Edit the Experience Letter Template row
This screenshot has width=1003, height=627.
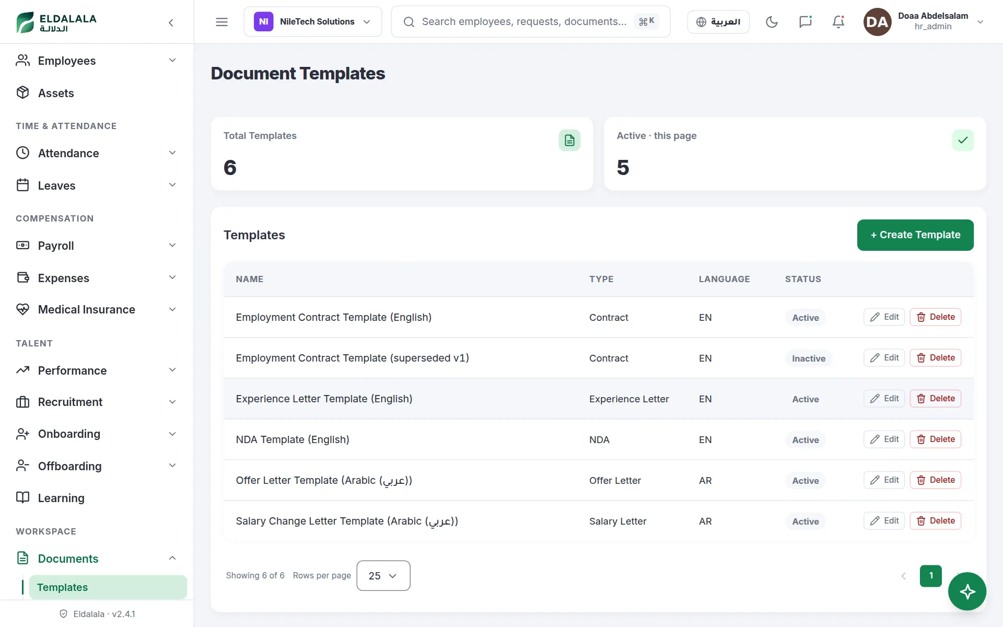884,399
